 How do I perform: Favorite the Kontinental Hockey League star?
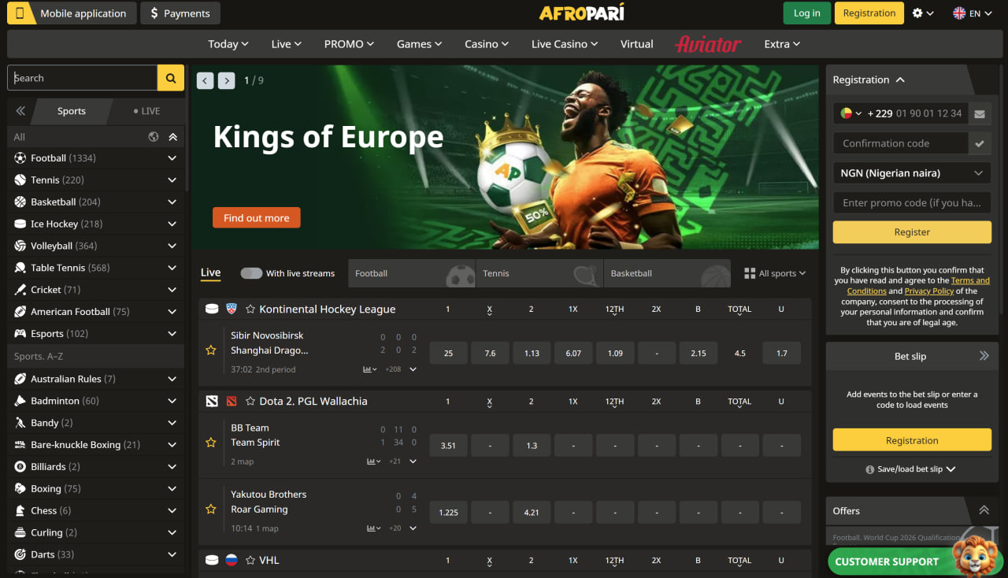point(250,309)
